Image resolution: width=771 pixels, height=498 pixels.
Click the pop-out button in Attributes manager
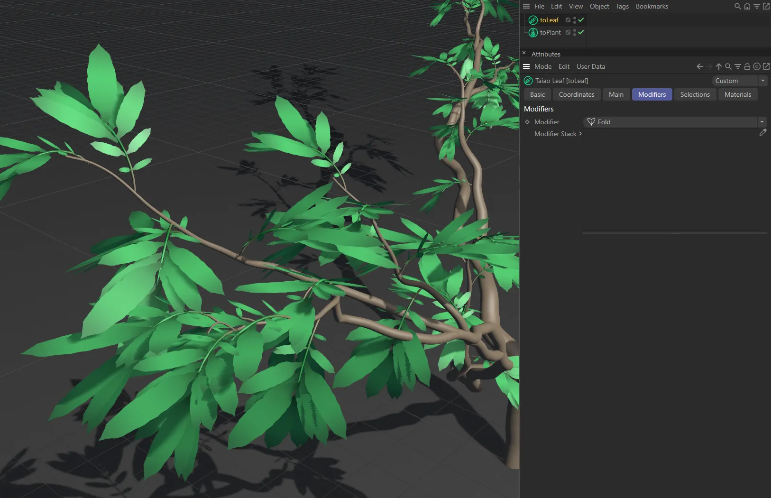[766, 66]
